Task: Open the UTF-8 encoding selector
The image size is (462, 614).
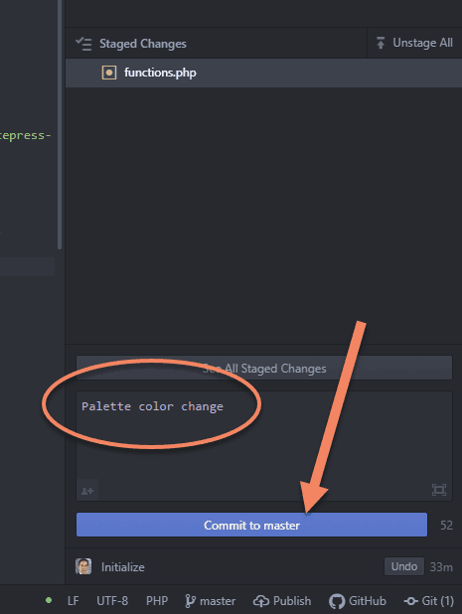Action: coord(112,601)
